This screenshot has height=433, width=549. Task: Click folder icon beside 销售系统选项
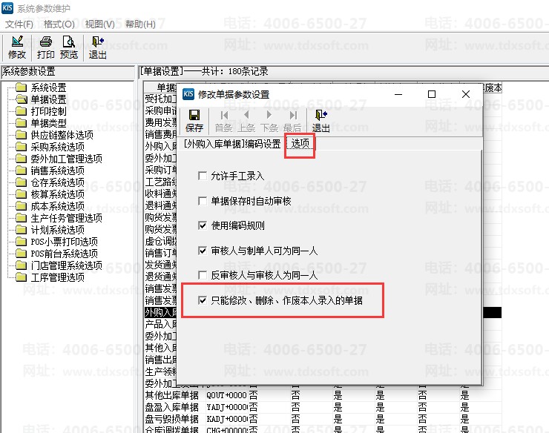21,171
